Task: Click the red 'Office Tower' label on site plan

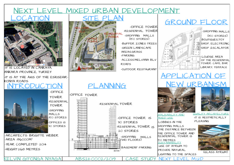Action: [x=92, y=40]
